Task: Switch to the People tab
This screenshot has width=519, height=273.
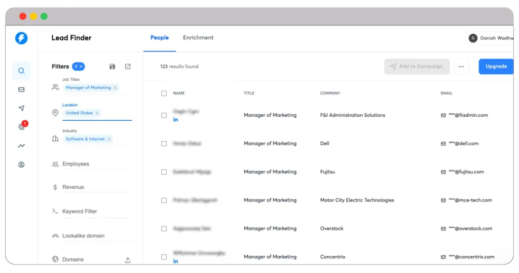Action: (x=160, y=38)
